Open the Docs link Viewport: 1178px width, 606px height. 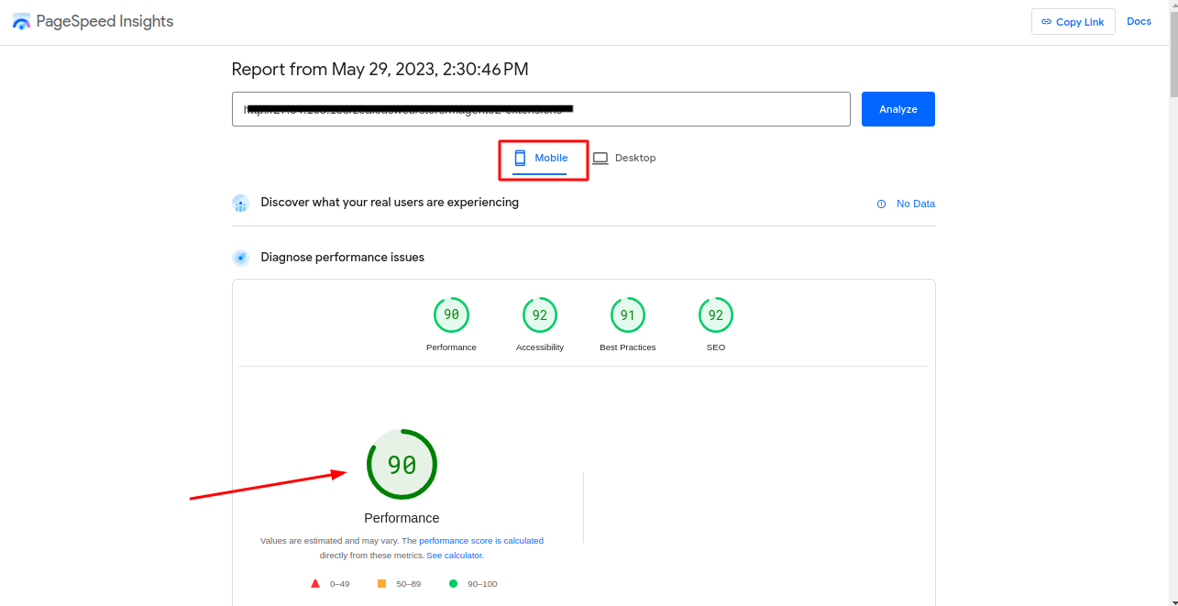tap(1139, 21)
